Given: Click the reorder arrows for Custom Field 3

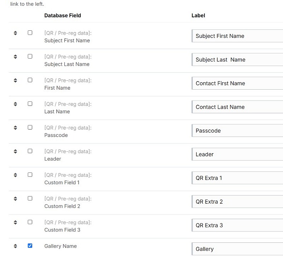Looking at the screenshot, I should [x=15, y=222].
